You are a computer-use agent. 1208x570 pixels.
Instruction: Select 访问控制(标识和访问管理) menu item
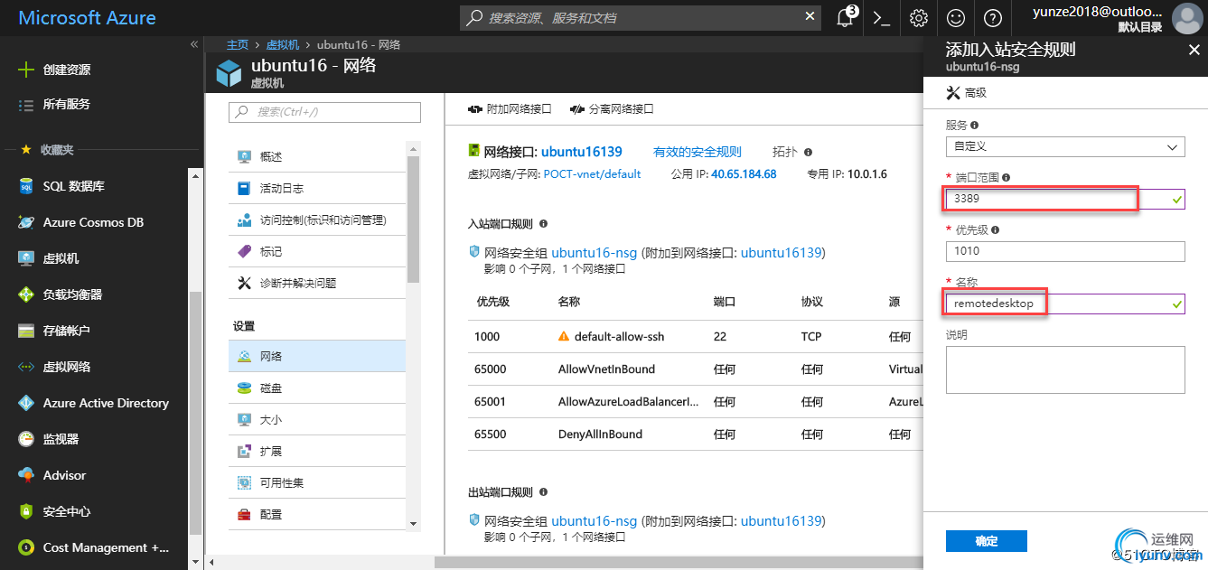pos(317,220)
